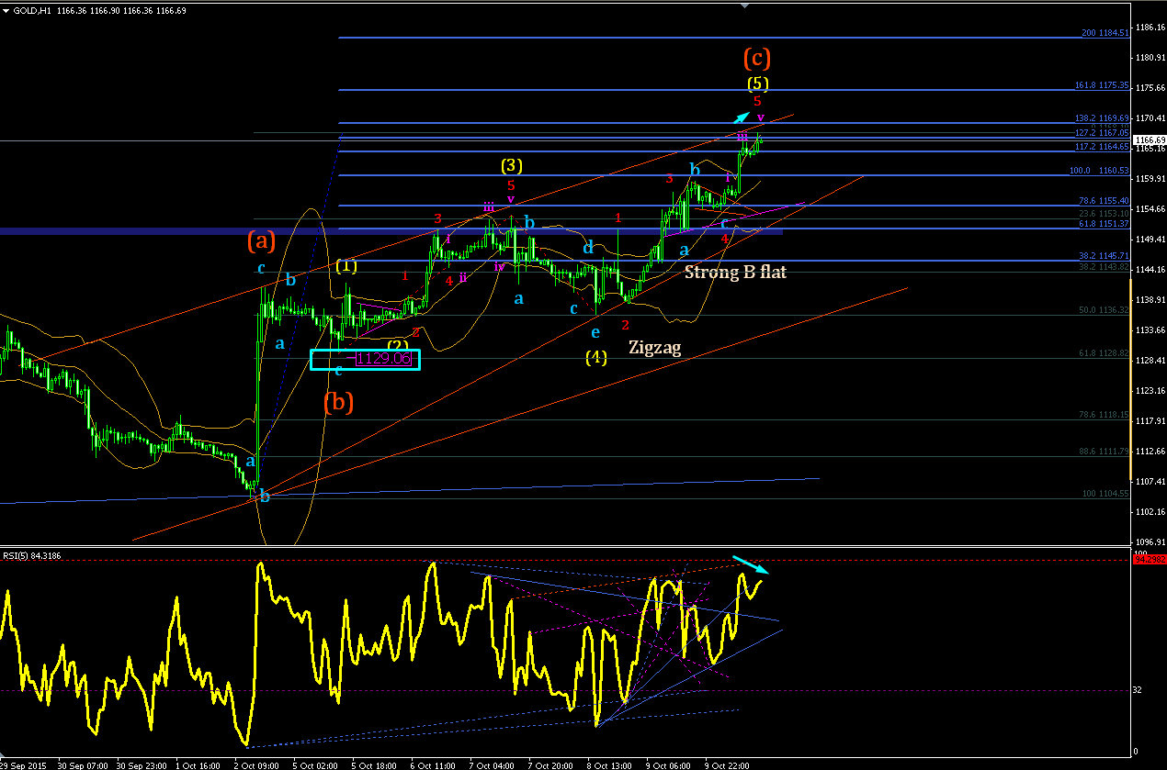Select the 100 1104.55 retracement label
This screenshot has width=1167, height=770.
pyautogui.click(x=1106, y=493)
